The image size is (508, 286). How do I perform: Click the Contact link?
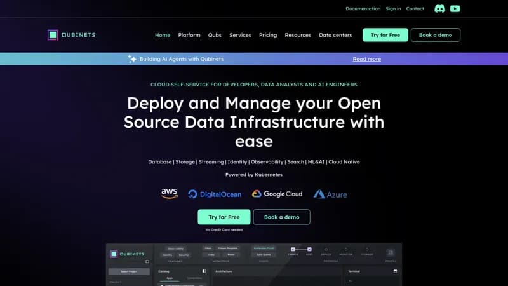pos(415,9)
